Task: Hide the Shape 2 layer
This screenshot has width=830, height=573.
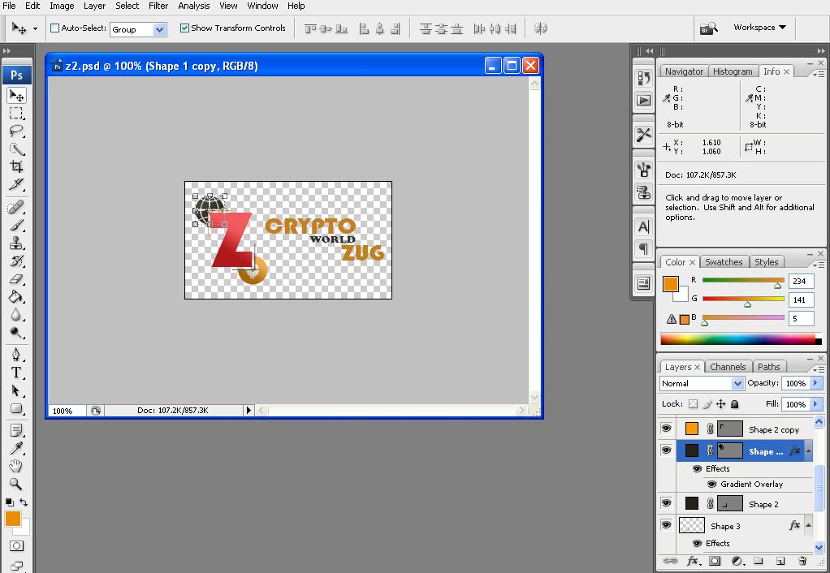Action: click(x=667, y=503)
